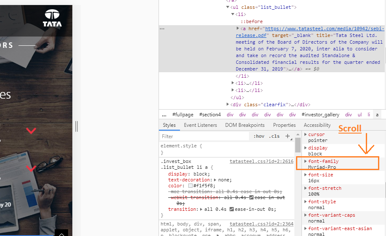Click the struck-through -moz-transition declaration
This screenshot has width=386, height=236.
[x=225, y=191]
